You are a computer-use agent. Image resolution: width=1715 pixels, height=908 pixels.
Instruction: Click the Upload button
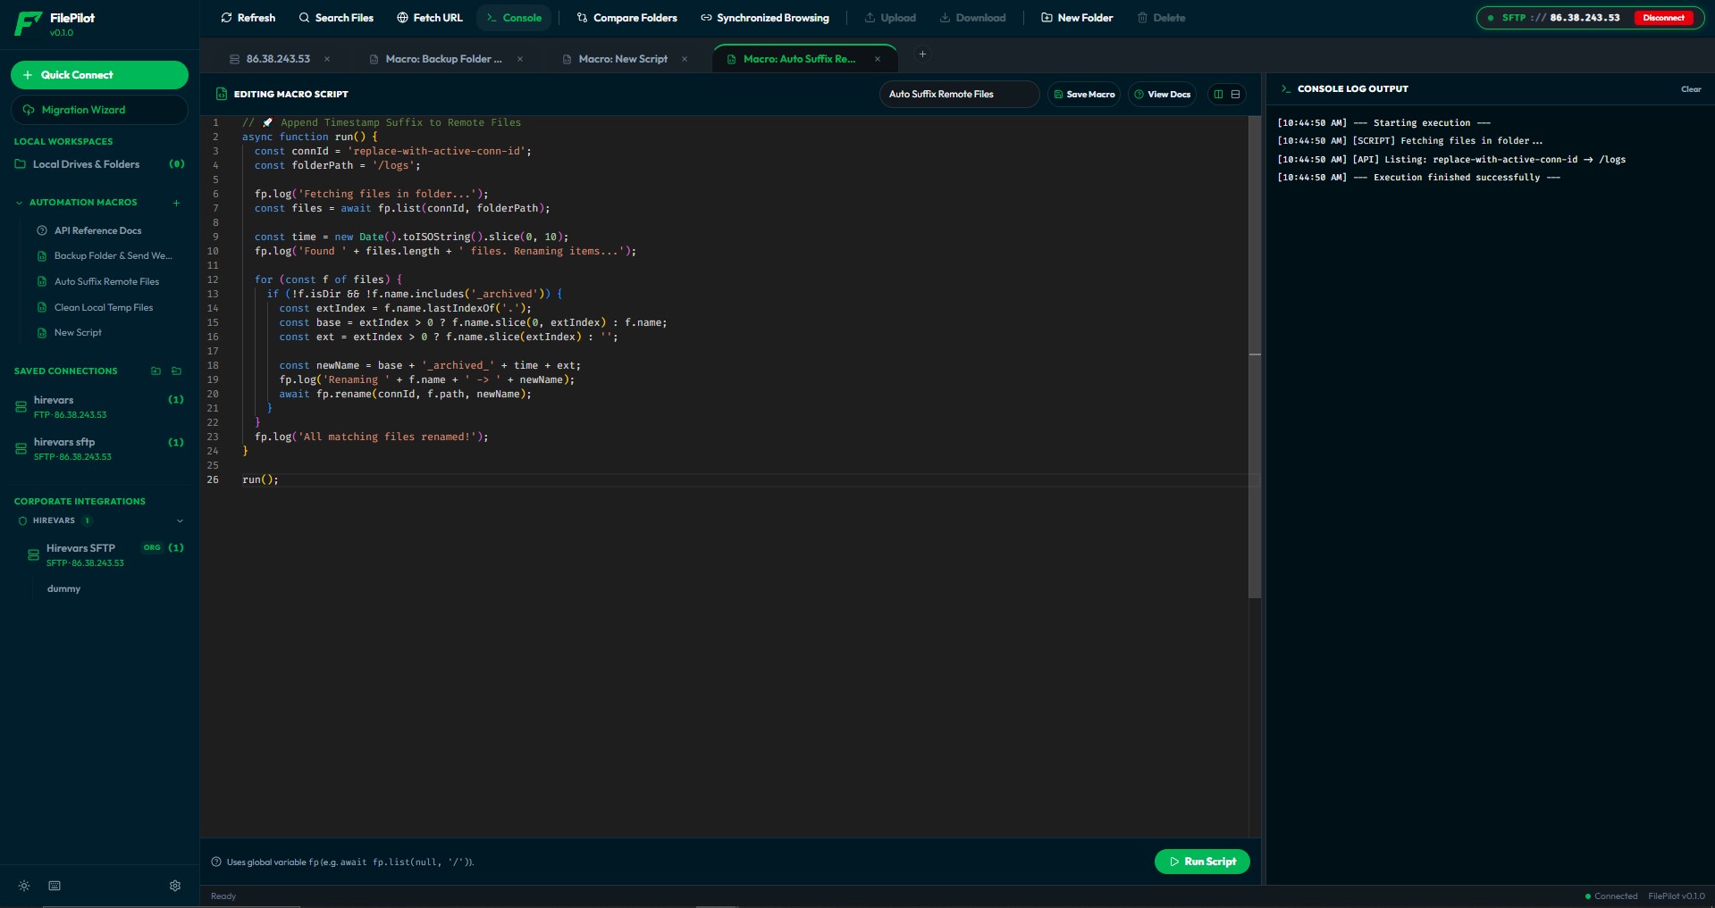tap(890, 18)
